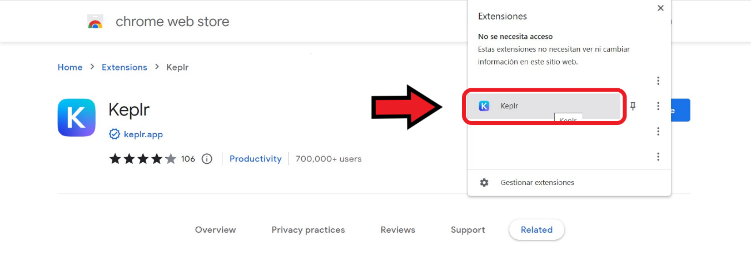
Task: Switch to the Support tab
Action: (468, 230)
